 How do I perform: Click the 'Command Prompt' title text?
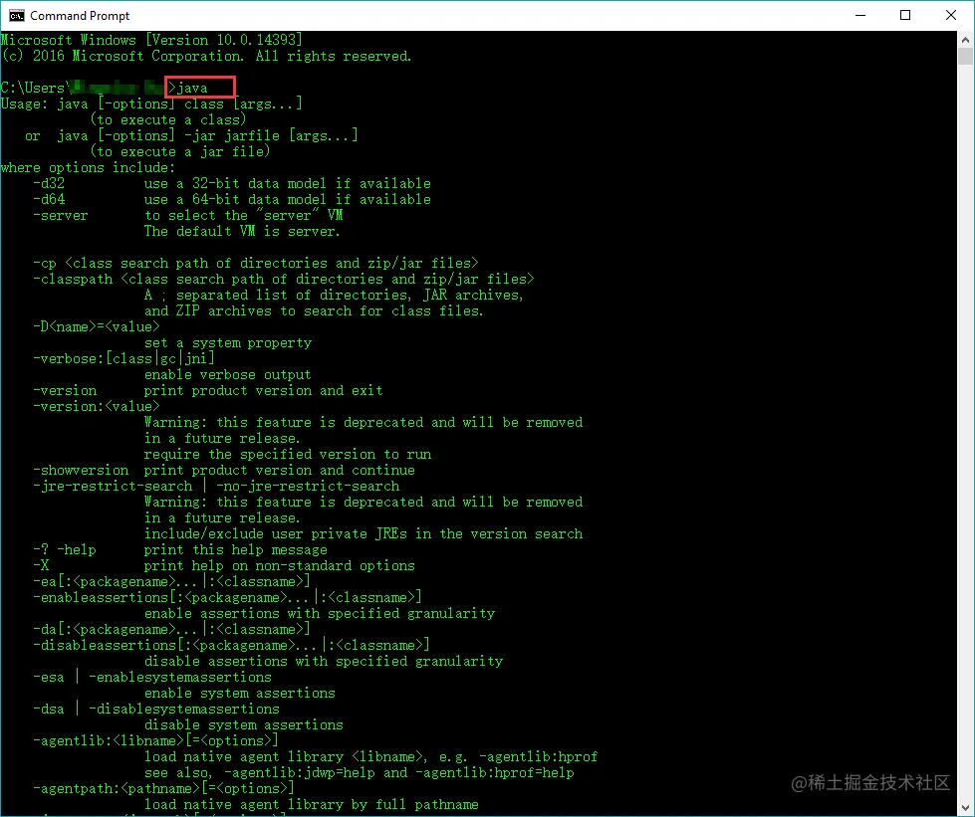pyautogui.click(x=80, y=16)
